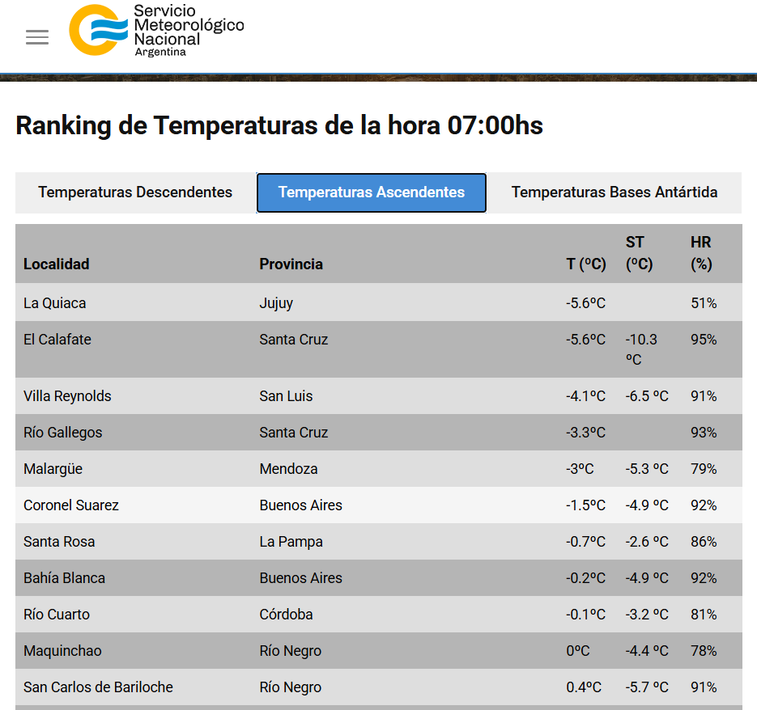Screen dimensions: 757x710
Task: Click San Carlos de Bariloche row
Action: click(379, 687)
